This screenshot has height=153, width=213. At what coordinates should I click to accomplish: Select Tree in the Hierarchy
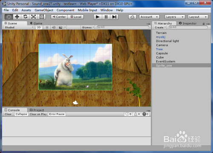pos(181,49)
